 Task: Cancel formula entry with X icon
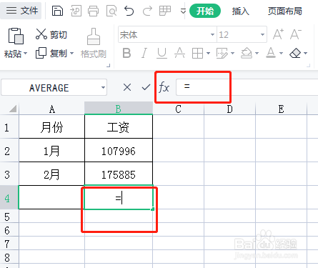point(127,87)
